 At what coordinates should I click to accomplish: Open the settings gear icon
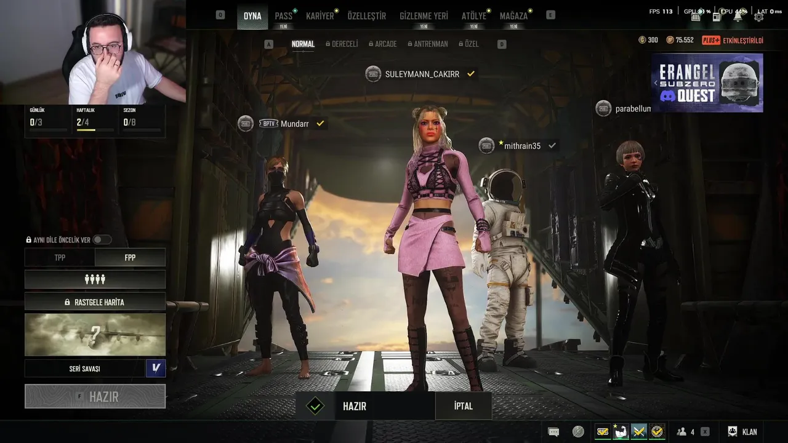(x=758, y=17)
